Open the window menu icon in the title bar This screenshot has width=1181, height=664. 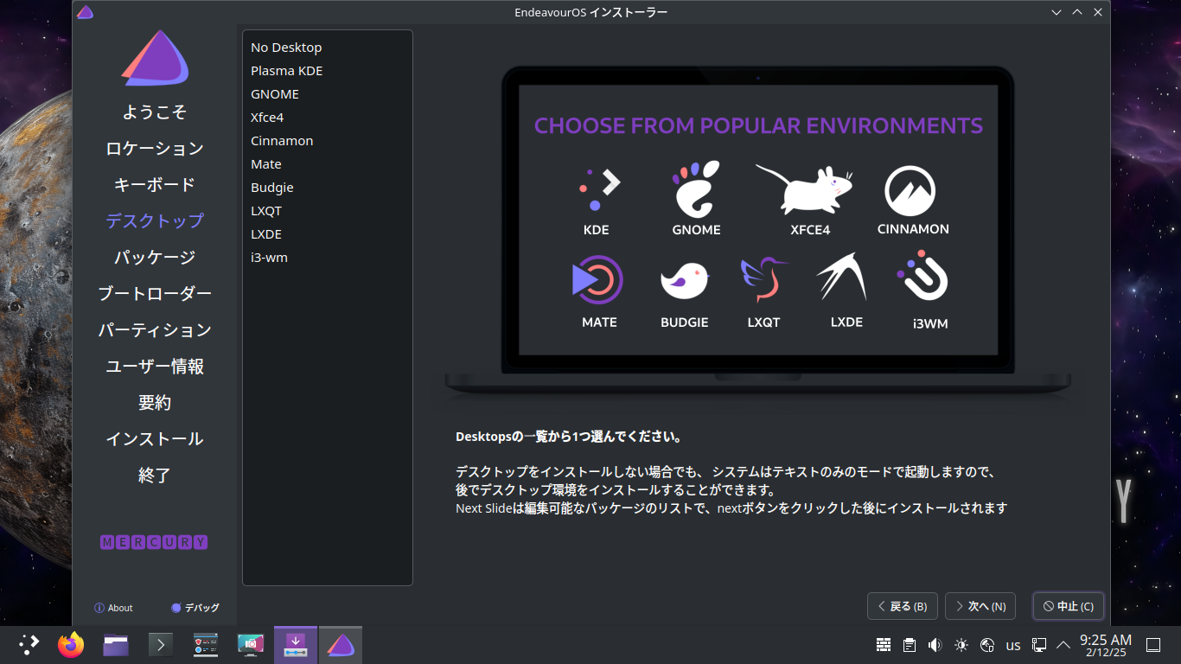tap(85, 12)
